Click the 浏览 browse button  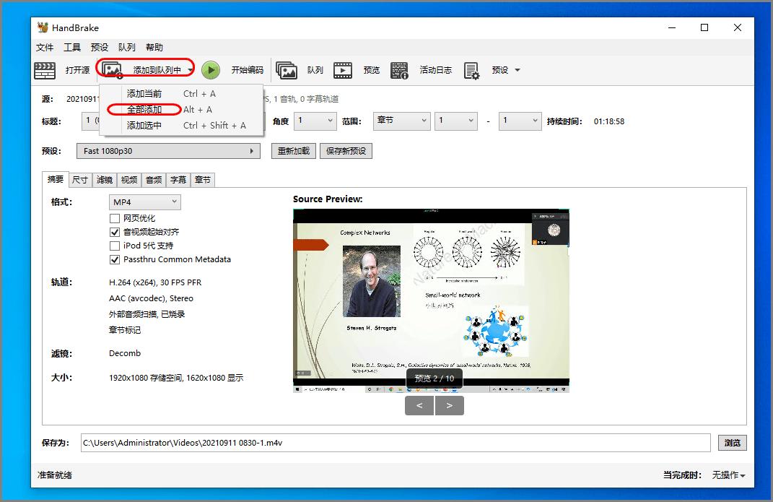pos(732,443)
